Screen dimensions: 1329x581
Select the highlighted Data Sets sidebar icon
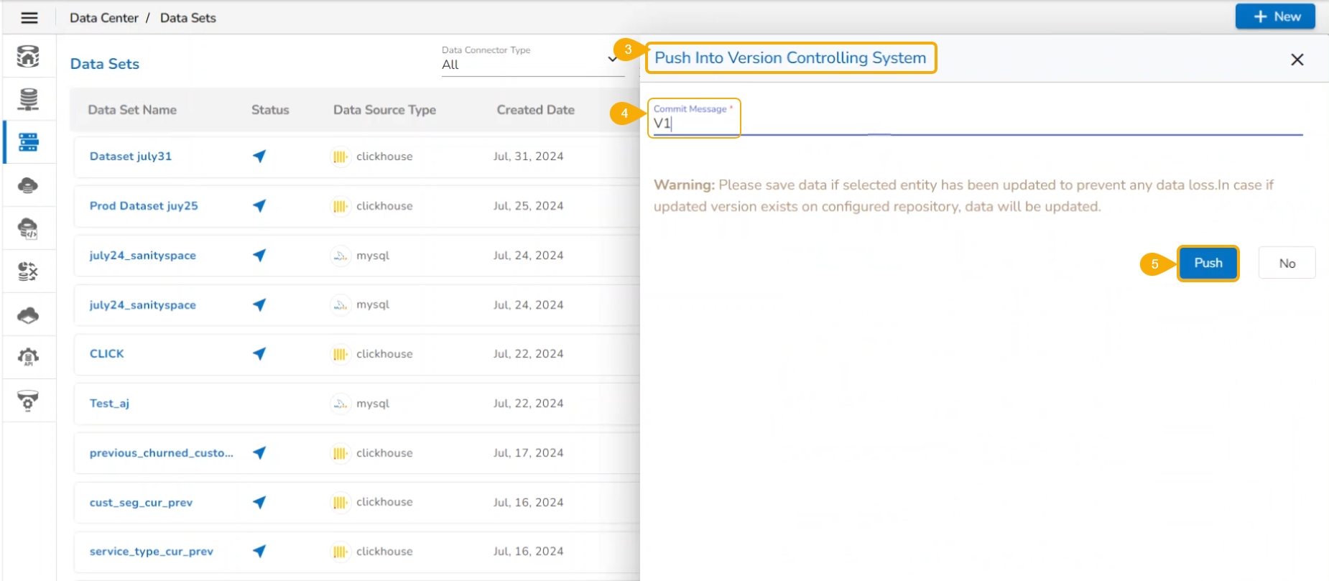click(x=29, y=142)
